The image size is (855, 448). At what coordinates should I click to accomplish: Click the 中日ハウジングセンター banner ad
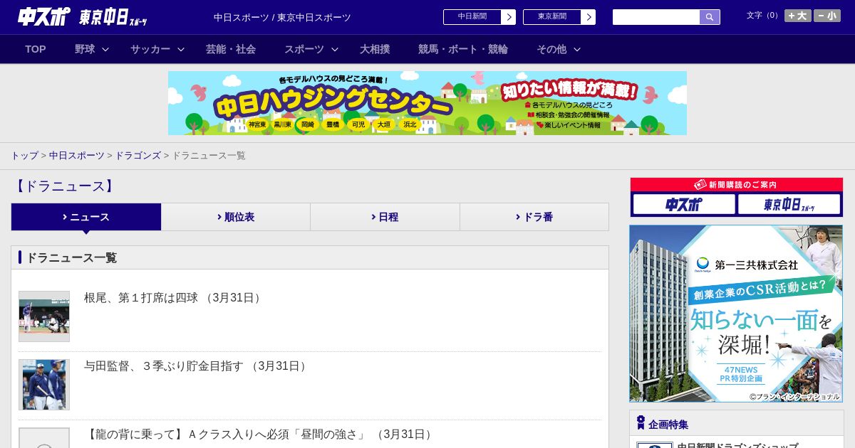pyautogui.click(x=427, y=103)
